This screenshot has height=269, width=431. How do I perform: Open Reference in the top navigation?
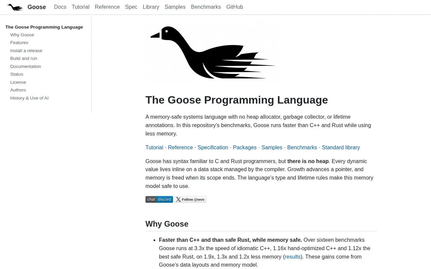click(107, 7)
